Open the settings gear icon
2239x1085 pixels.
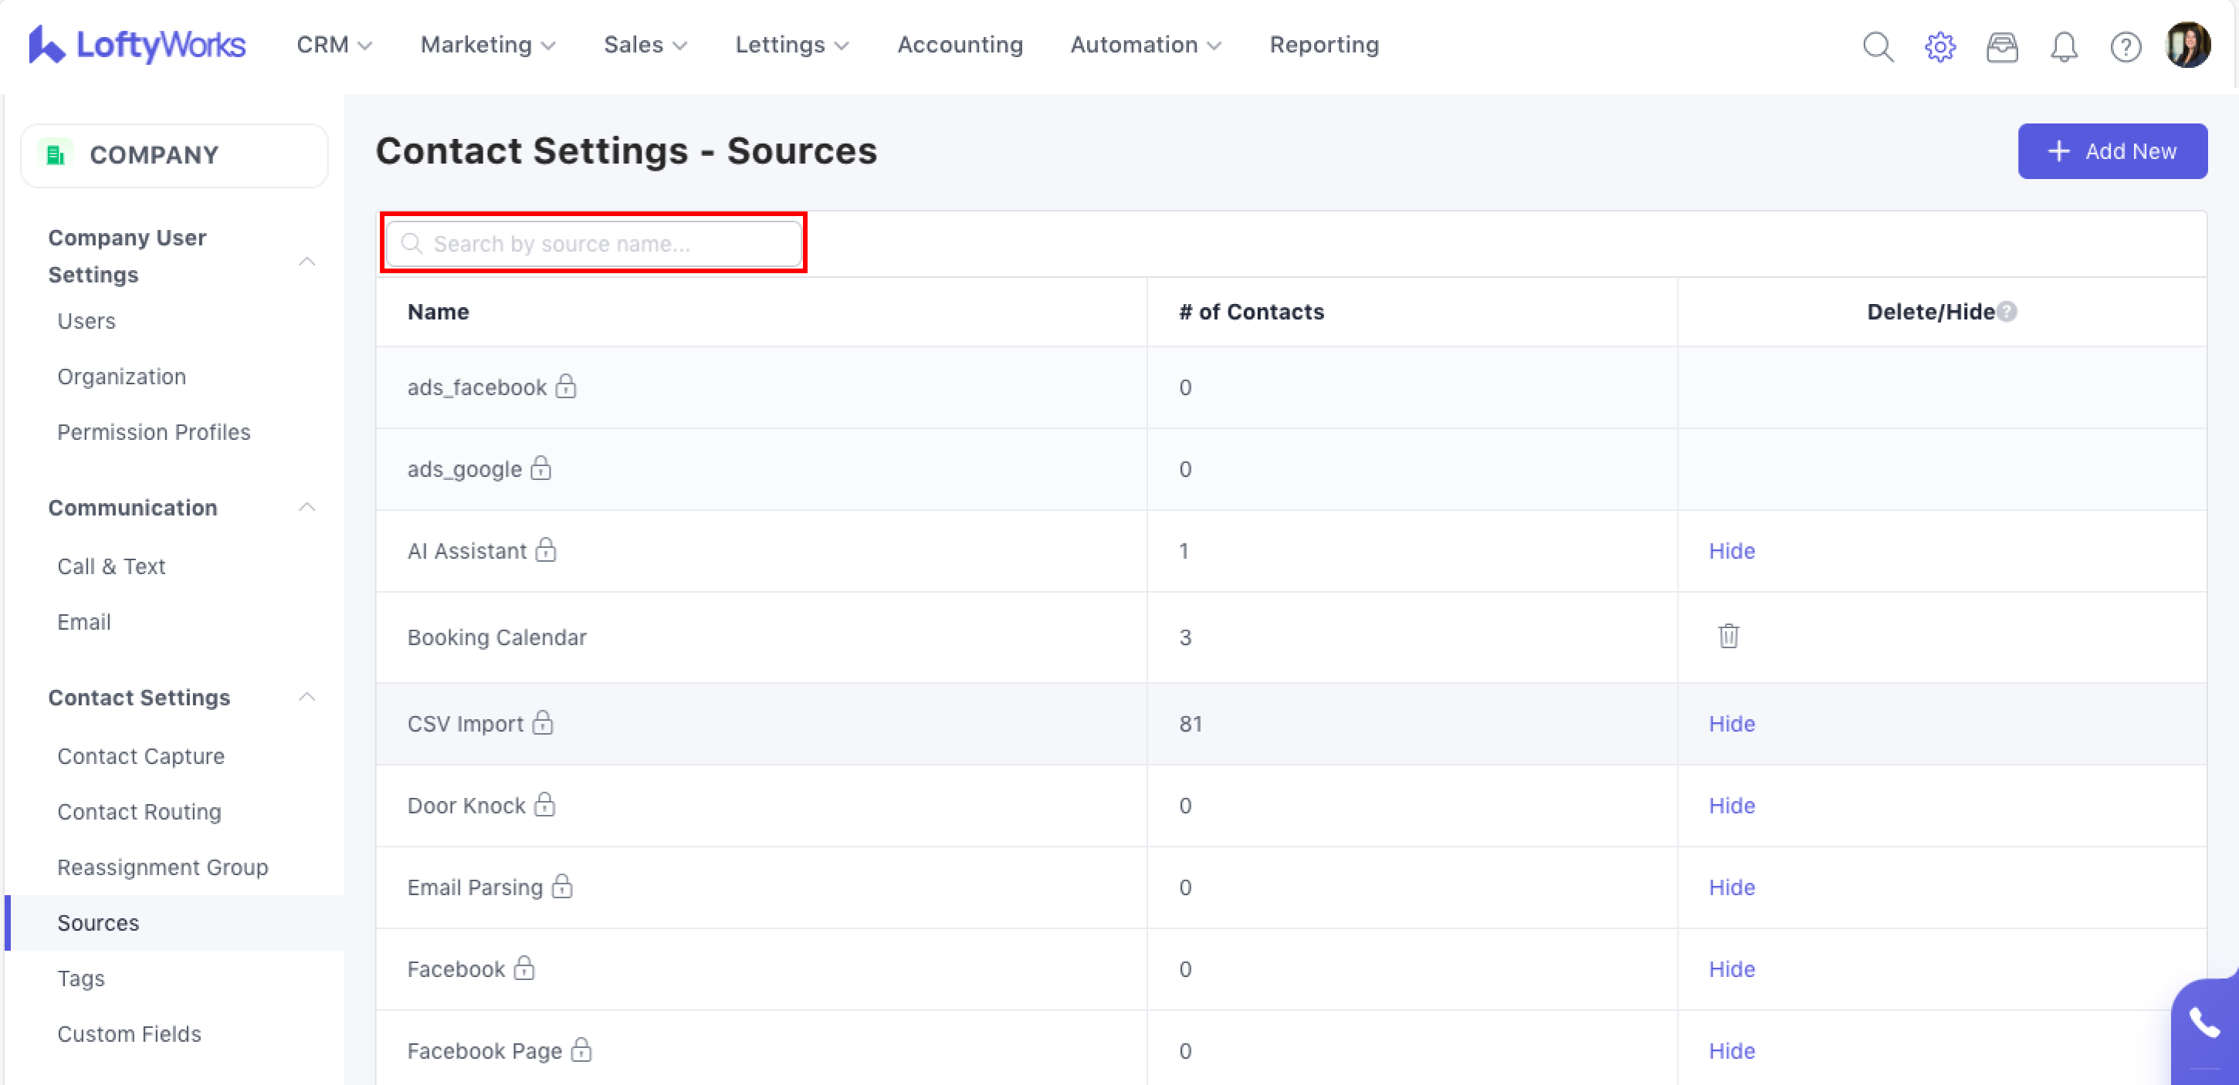pos(1939,46)
